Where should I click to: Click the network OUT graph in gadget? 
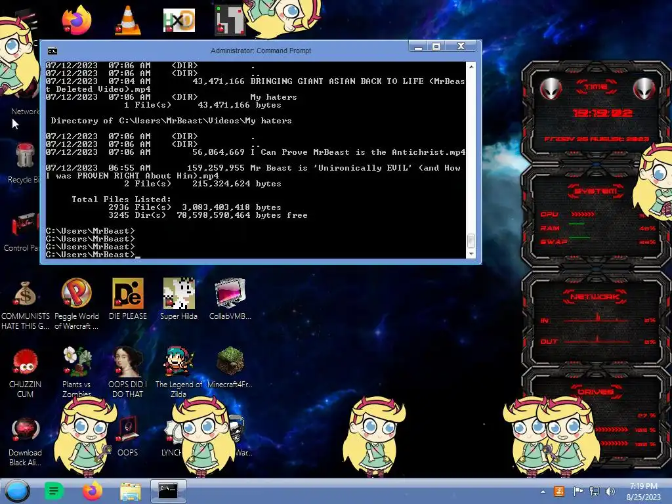pyautogui.click(x=597, y=339)
